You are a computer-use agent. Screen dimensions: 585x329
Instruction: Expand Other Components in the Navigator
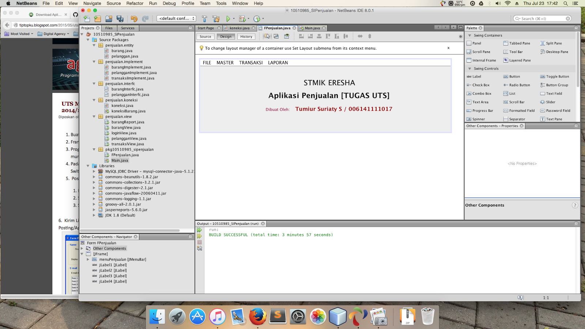click(82, 249)
